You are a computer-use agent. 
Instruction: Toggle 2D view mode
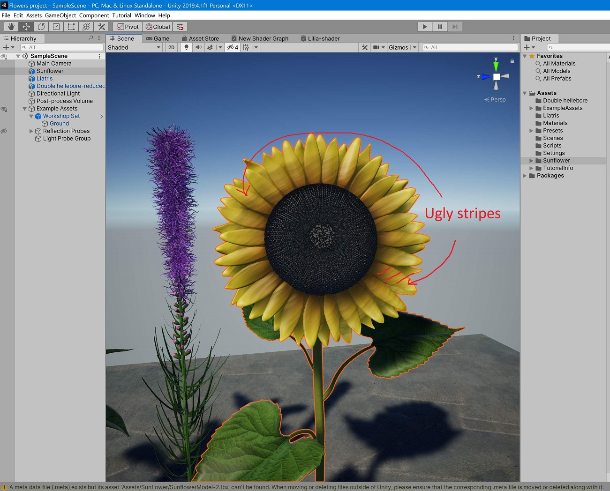pos(171,47)
